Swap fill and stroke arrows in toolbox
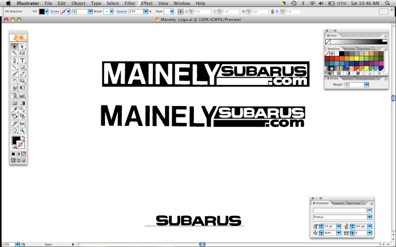 (23, 138)
